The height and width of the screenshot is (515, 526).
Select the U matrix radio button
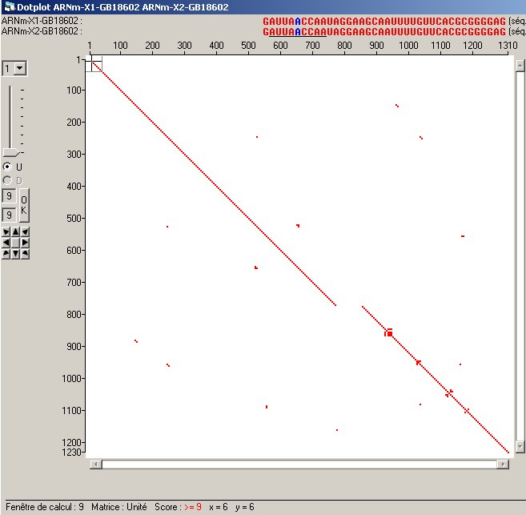point(8,167)
